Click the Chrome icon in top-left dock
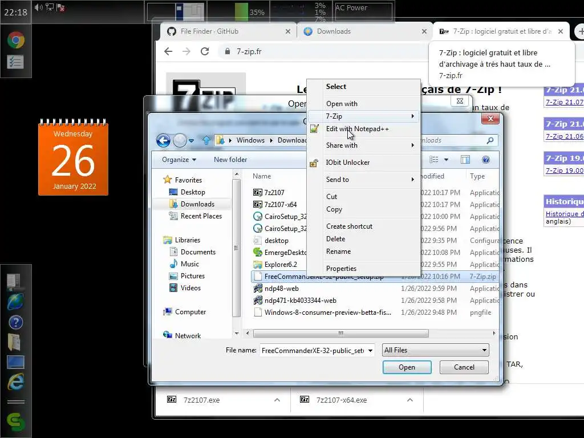Screen dimensions: 584x438 [x=16, y=40]
